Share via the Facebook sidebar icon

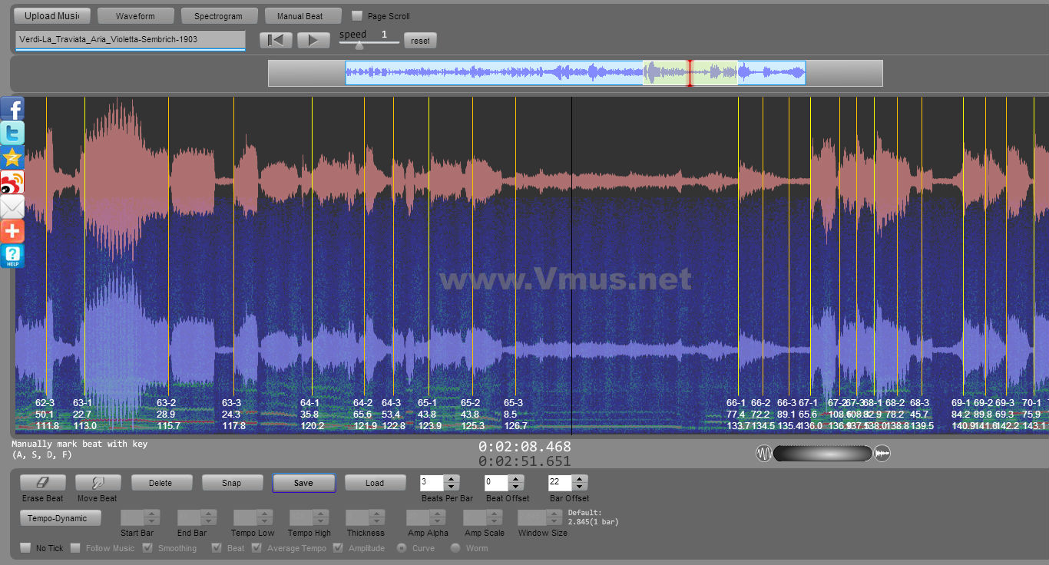[12, 109]
